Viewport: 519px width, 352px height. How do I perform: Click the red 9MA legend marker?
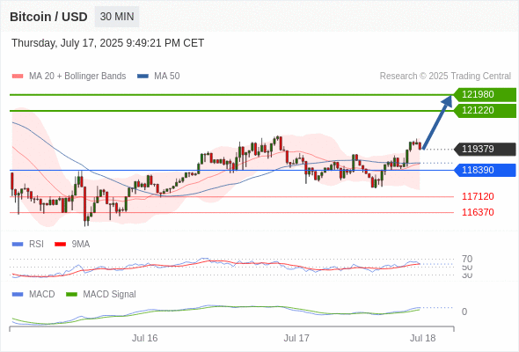coord(60,245)
